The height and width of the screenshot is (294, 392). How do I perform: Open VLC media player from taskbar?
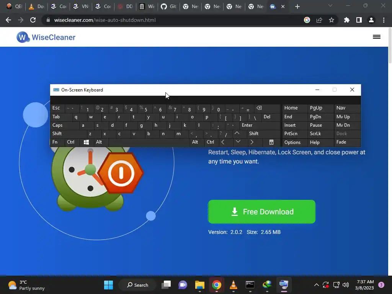tap(233, 285)
